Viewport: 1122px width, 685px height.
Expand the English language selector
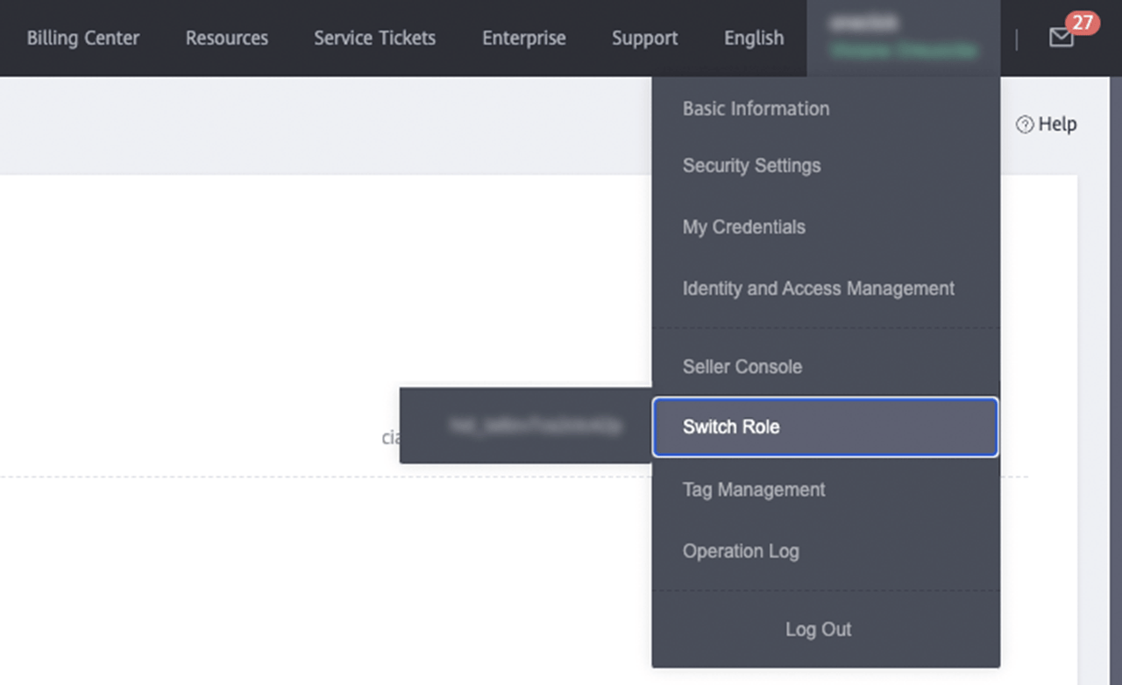coord(753,39)
